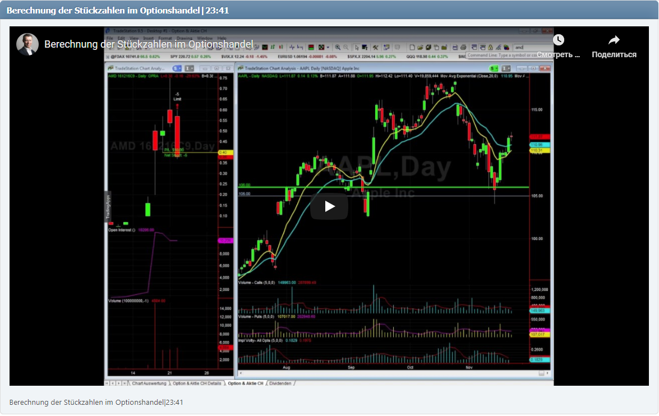Click the bottom video caption text

(x=96, y=403)
